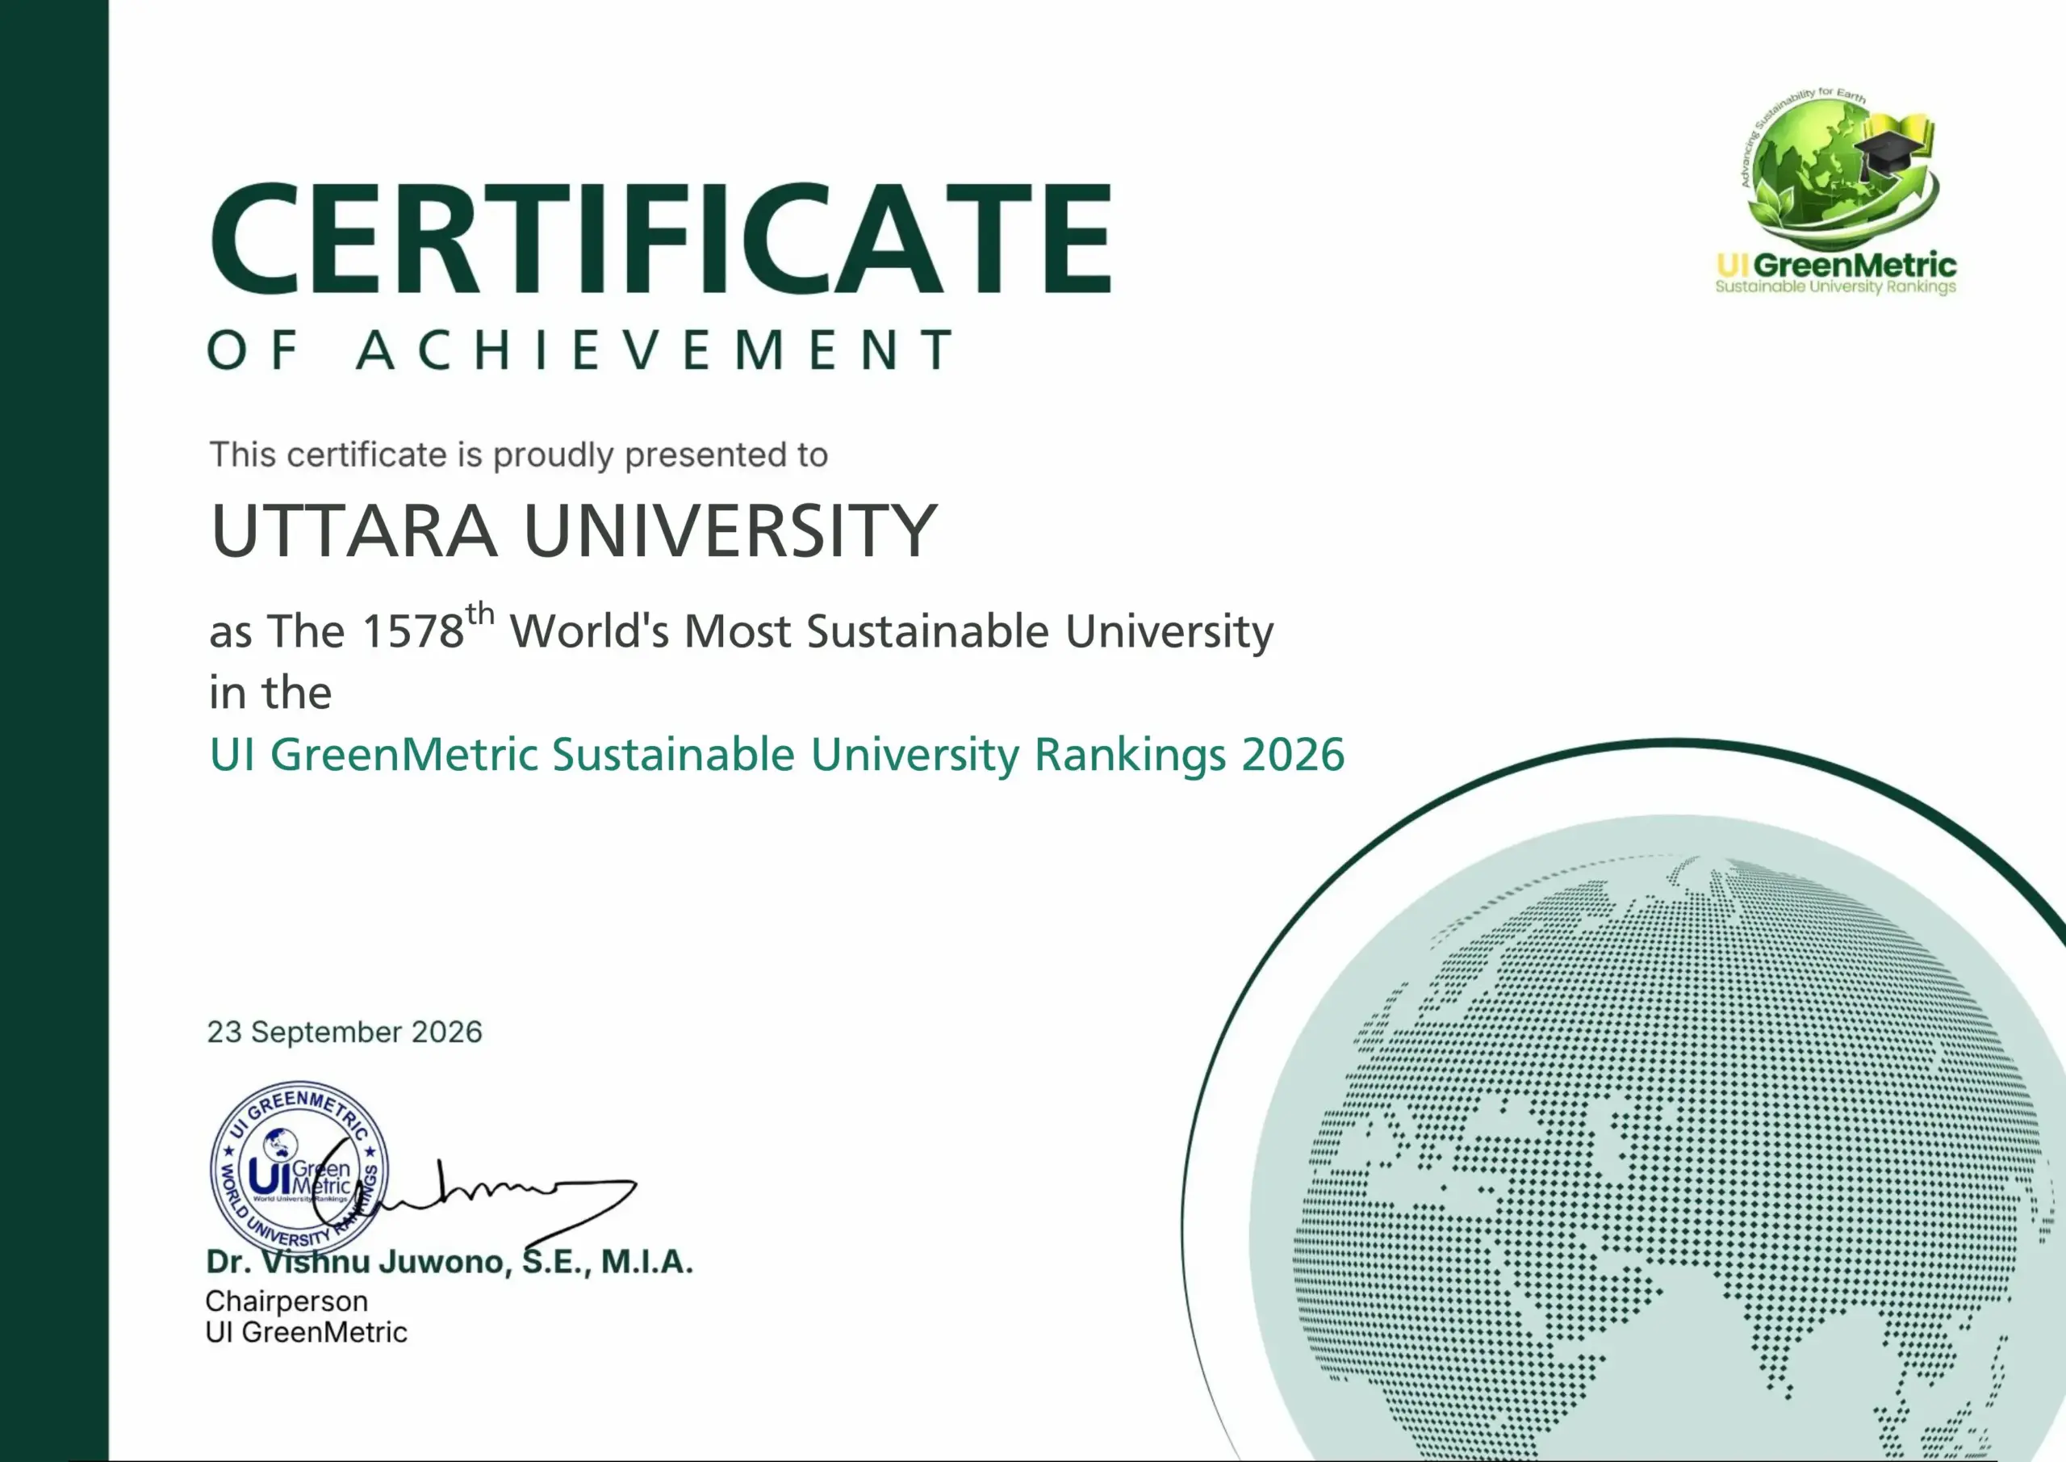The height and width of the screenshot is (1462, 2066).
Task: Click 'UI GreenMetric' under Chairperson
Action: pos(306,1332)
